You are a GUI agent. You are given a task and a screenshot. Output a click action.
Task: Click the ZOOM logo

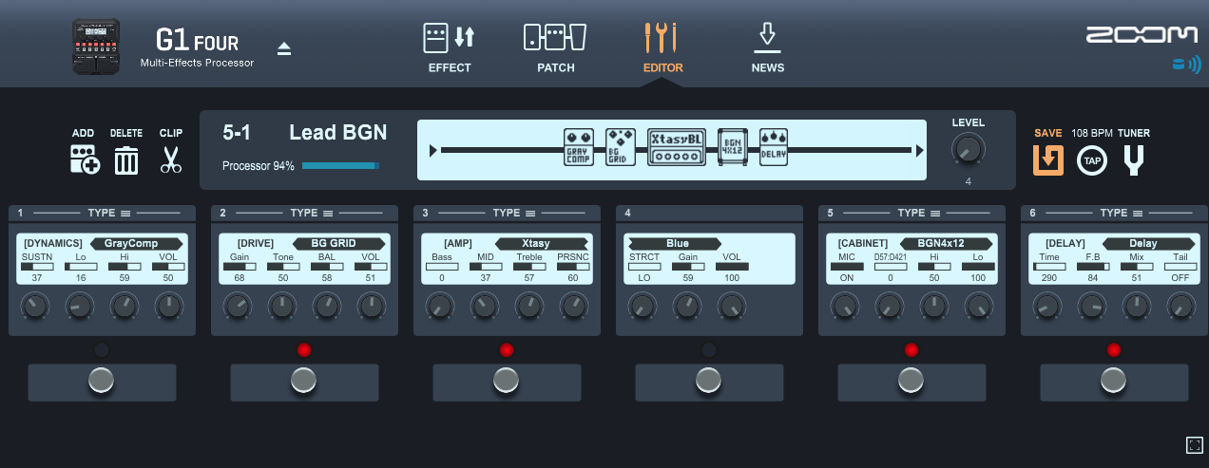[1142, 35]
